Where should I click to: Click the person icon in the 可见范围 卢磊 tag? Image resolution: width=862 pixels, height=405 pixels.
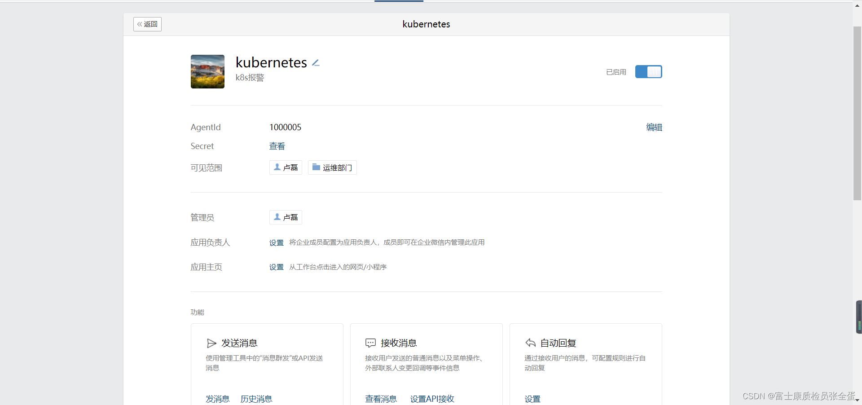coord(277,167)
